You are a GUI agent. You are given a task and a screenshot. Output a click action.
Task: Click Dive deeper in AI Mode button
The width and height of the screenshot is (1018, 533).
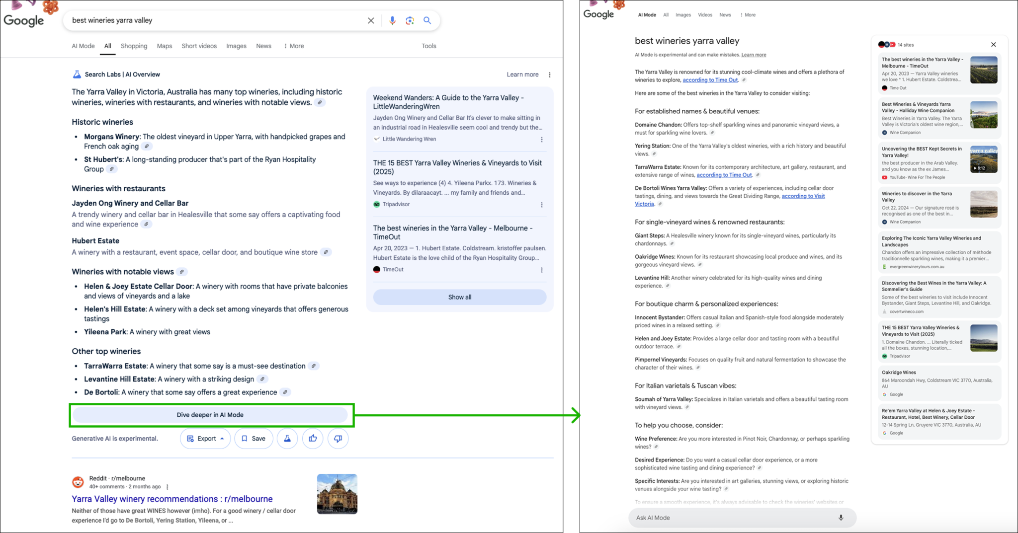pos(210,415)
